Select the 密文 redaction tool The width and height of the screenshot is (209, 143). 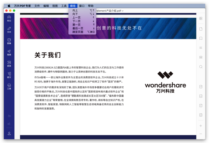[9, 75]
